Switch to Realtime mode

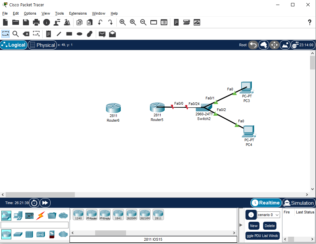266,203
